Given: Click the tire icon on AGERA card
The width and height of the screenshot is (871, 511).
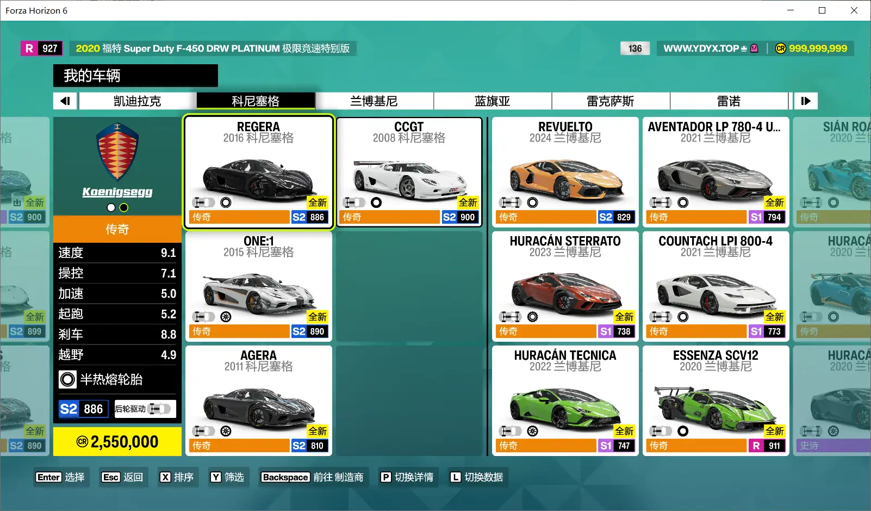Looking at the screenshot, I should pyautogui.click(x=226, y=431).
